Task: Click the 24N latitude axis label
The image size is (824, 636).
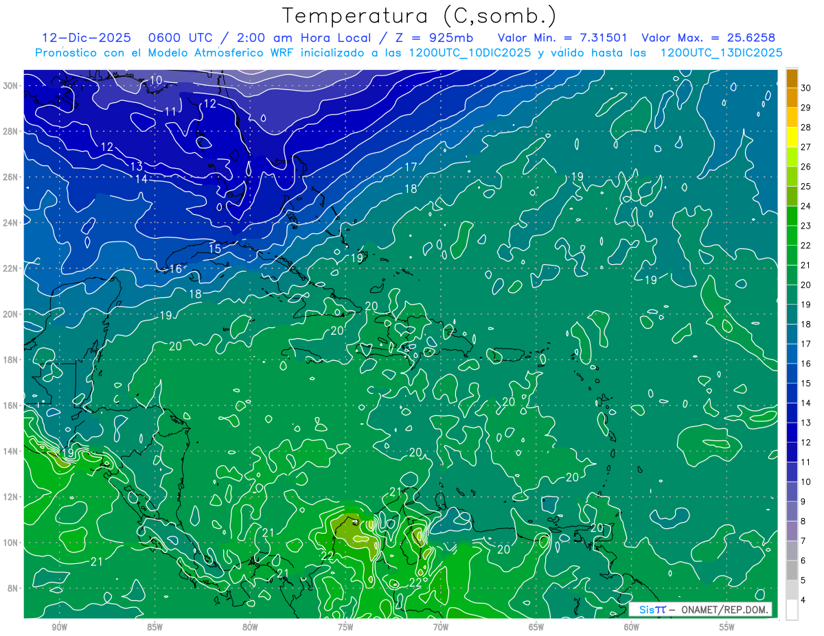Action: click(x=11, y=223)
